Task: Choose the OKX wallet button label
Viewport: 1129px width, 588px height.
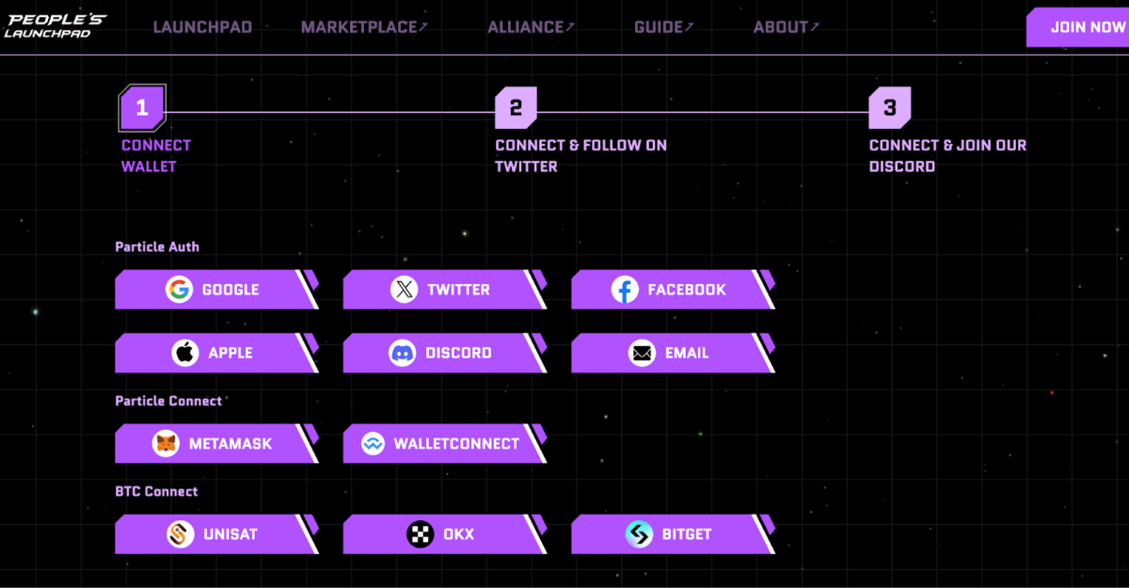Action: coord(459,534)
